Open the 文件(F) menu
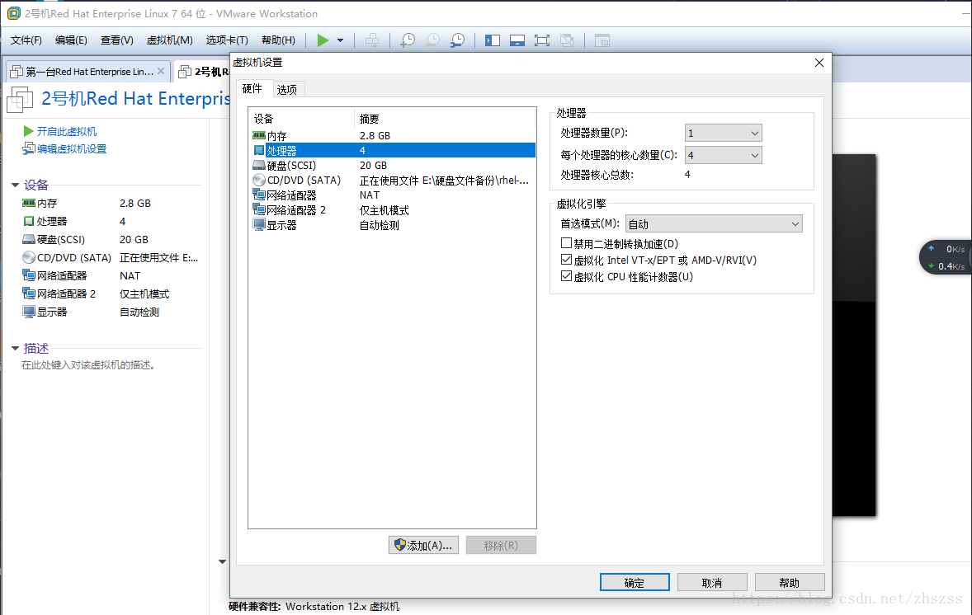972x615 pixels. click(26, 40)
